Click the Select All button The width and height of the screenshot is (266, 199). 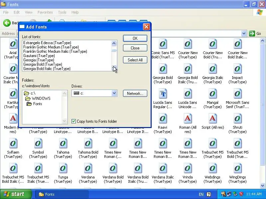point(135,60)
